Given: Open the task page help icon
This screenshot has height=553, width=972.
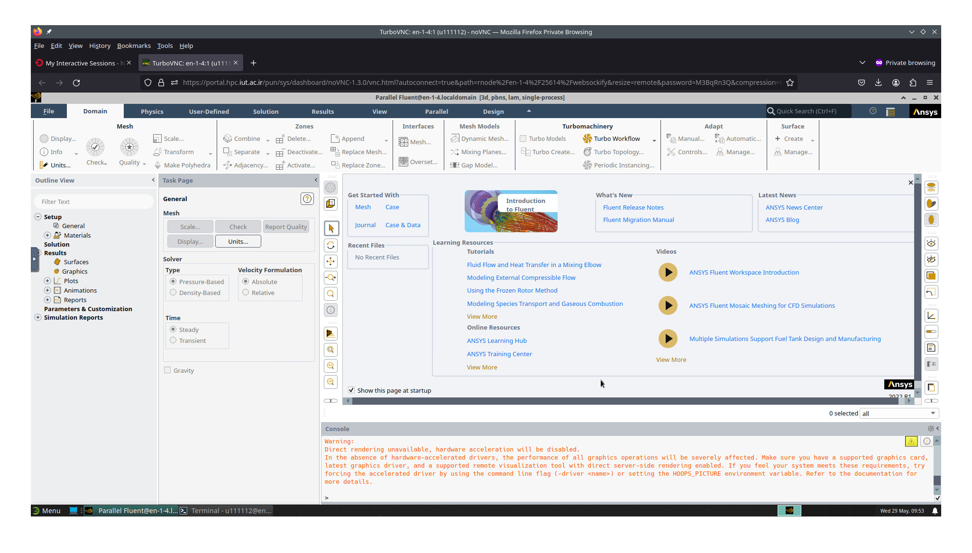Looking at the screenshot, I should coord(307,199).
